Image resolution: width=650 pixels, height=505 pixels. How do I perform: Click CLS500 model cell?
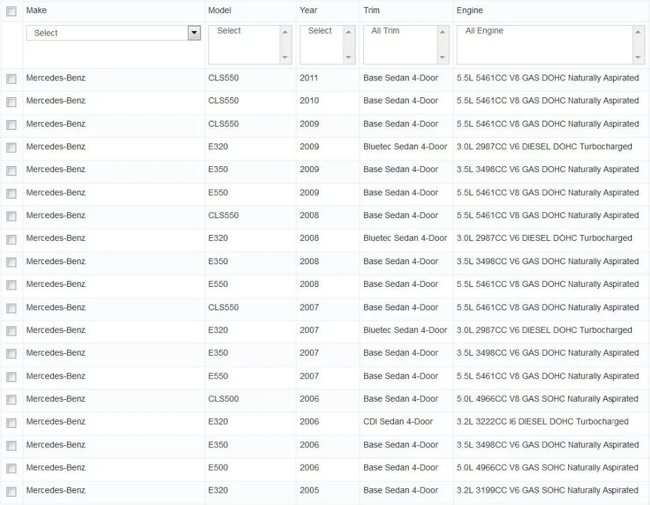[224, 399]
